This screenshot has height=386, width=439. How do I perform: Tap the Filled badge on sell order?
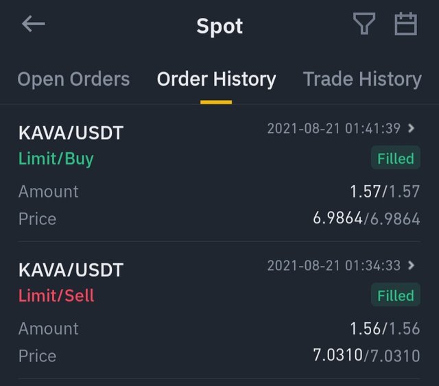pyautogui.click(x=396, y=295)
